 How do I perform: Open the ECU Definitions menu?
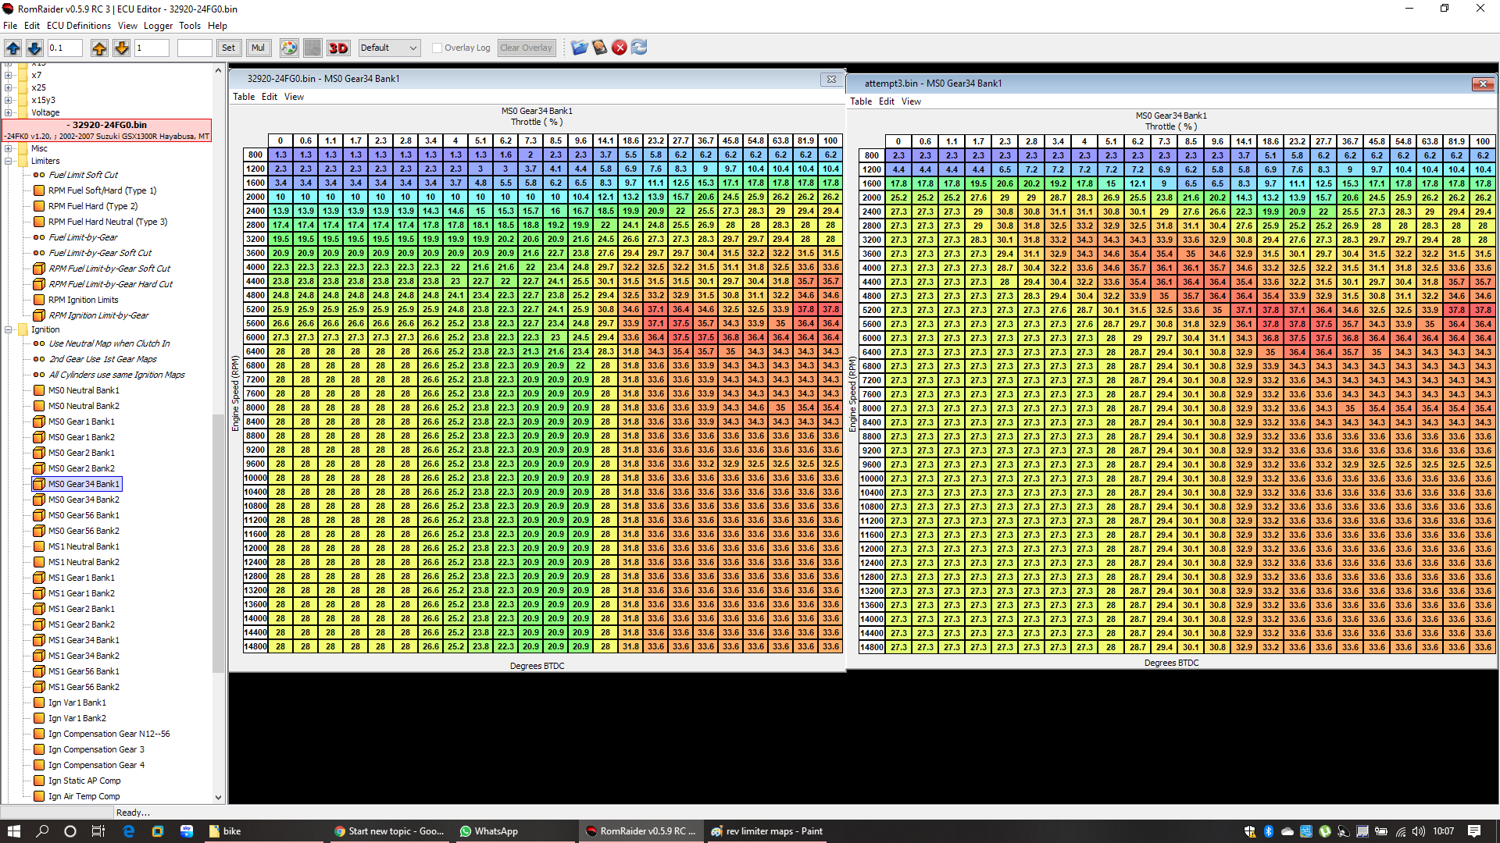78,26
